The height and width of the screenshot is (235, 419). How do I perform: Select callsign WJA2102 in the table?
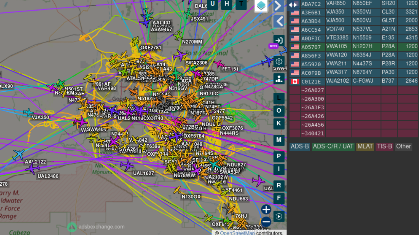click(x=337, y=81)
